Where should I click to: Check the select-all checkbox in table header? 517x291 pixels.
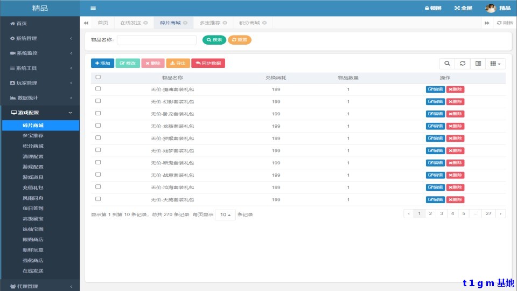tap(98, 77)
